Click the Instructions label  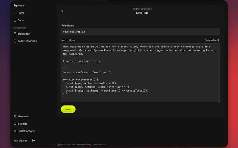click(x=68, y=40)
